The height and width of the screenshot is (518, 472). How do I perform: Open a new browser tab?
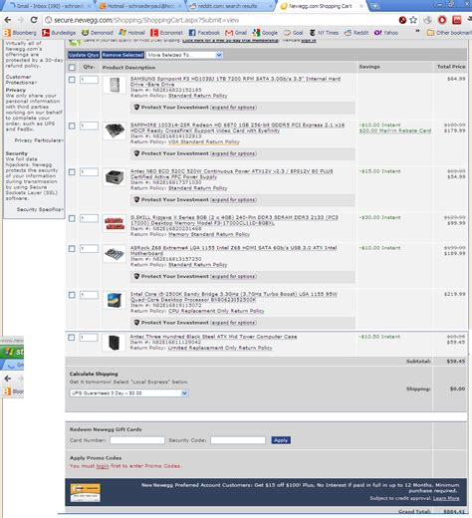click(x=374, y=6)
